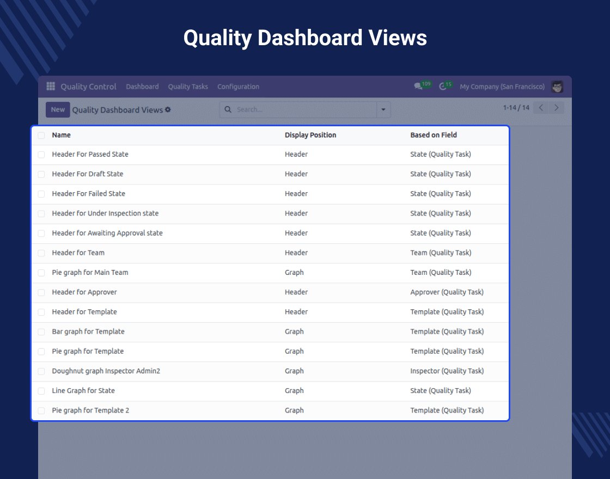Check the Header for Approver row
This screenshot has height=479, width=610.
[x=41, y=293]
